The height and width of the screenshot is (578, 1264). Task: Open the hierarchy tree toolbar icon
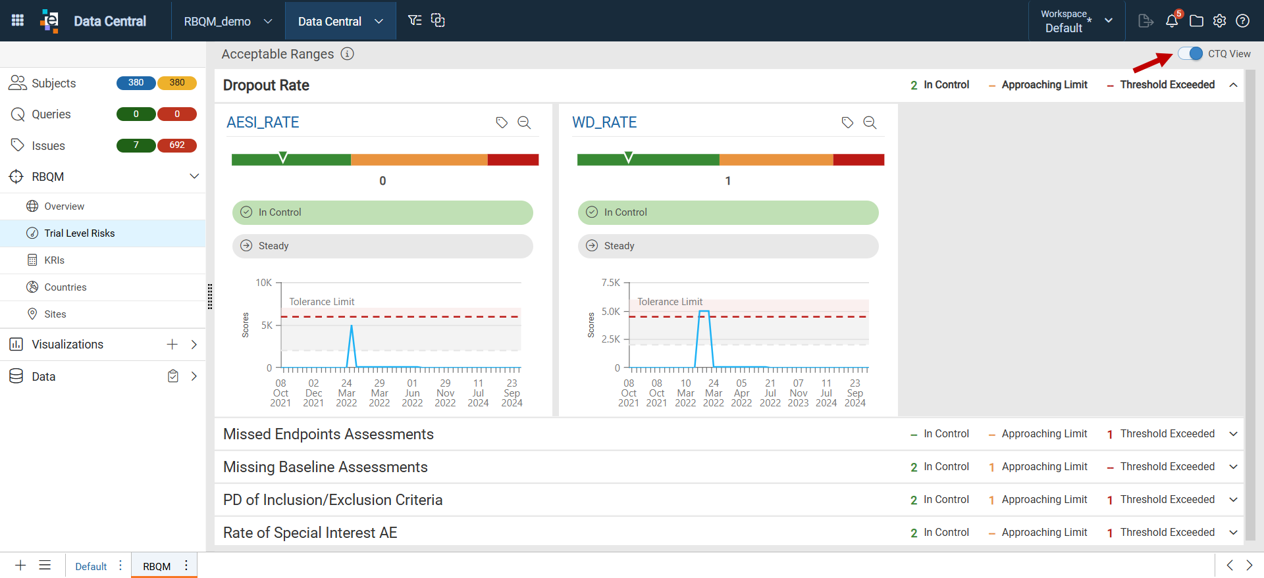coord(415,20)
